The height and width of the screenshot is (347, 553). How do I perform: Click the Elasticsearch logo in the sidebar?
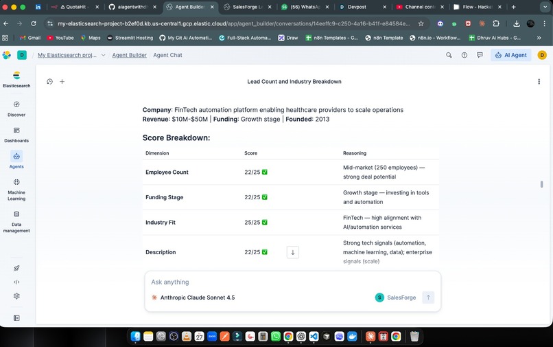tap(16, 79)
